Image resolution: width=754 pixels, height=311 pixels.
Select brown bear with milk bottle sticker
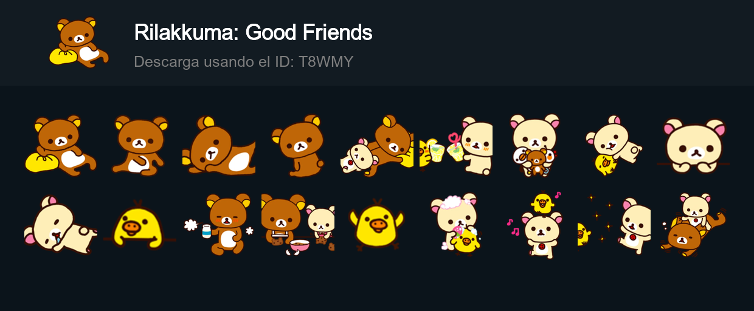219,225
